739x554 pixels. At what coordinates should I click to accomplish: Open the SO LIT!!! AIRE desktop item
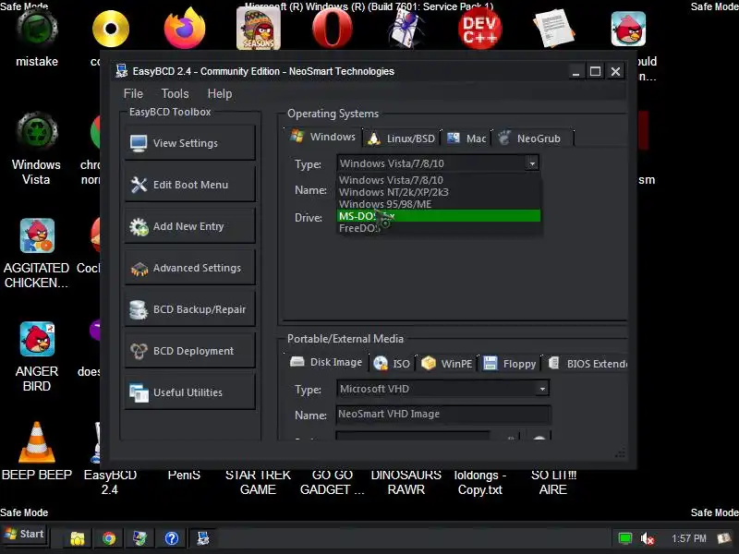(x=553, y=482)
